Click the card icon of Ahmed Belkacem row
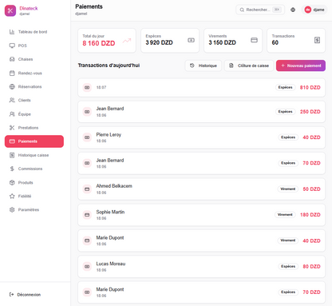332x306 pixels. pos(87,189)
